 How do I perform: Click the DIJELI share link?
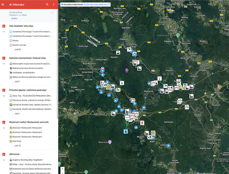14,18
